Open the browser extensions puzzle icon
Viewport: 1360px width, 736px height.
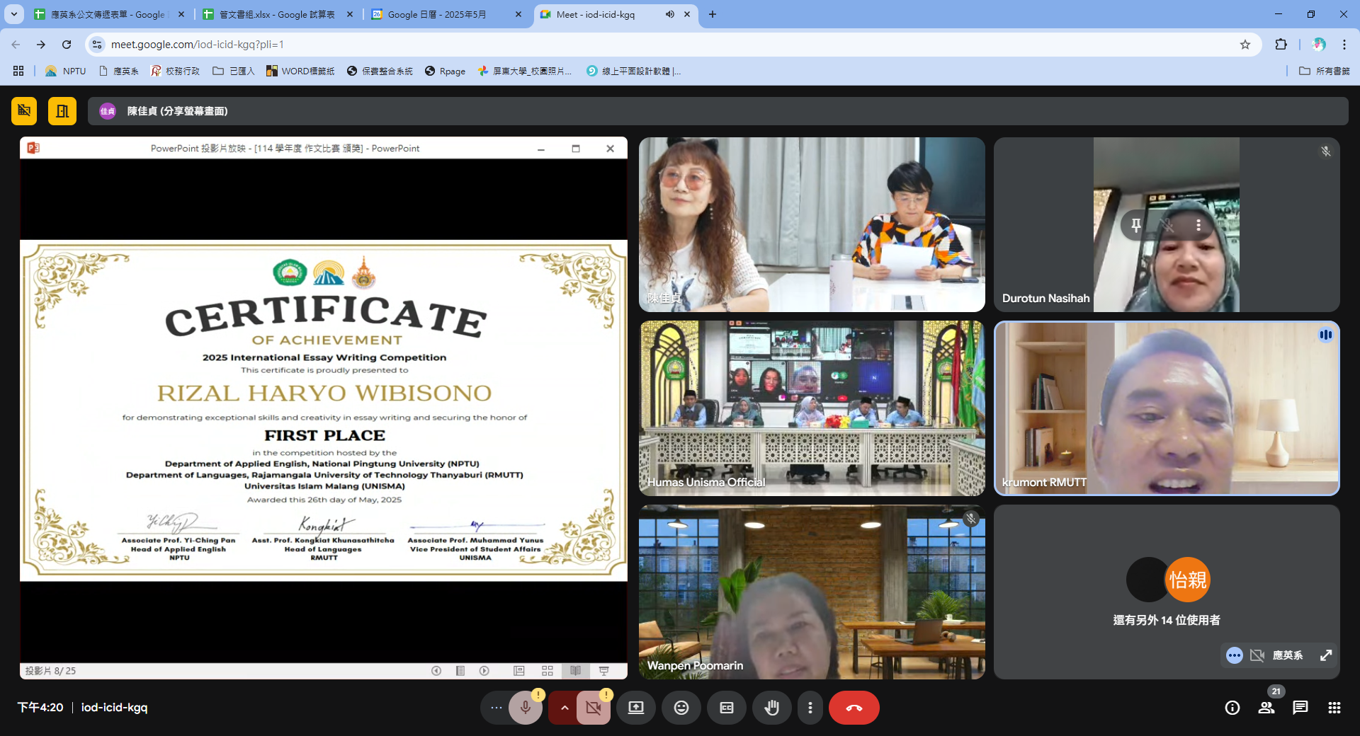pos(1281,45)
